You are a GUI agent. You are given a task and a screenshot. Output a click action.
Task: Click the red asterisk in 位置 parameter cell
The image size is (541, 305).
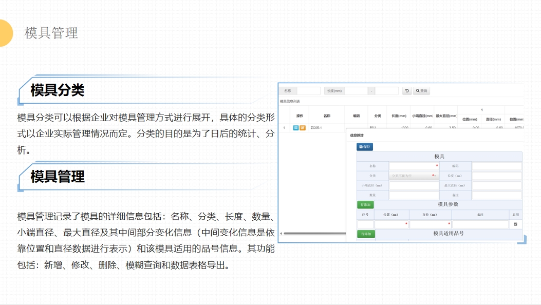pos(406,223)
